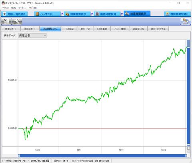Image resolution: width=192 pixels, height=163 pixels.
Task: Open the 戦略 menu
Action: 14,8
